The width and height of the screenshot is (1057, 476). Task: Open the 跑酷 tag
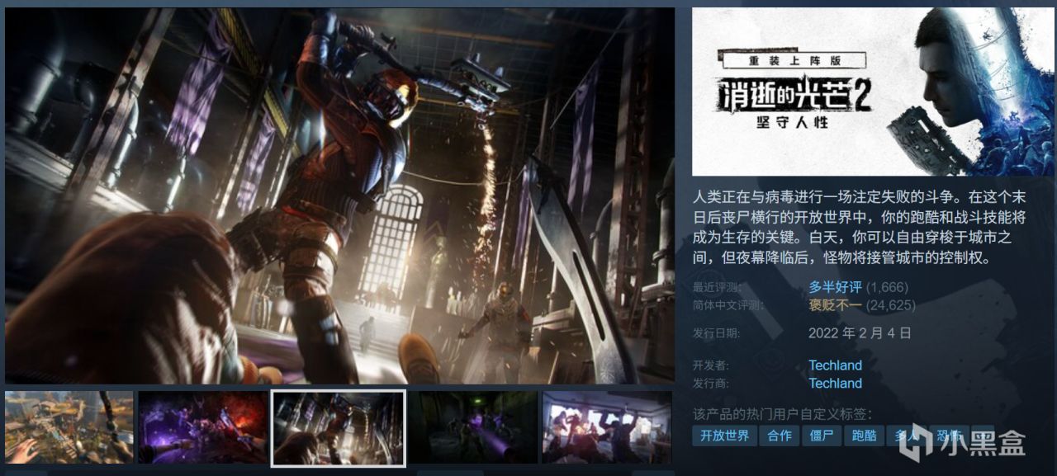(x=862, y=436)
